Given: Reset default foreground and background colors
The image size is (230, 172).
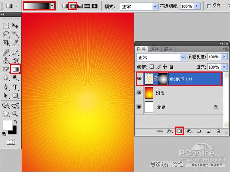Looking at the screenshot, I should [x=4, y=133].
